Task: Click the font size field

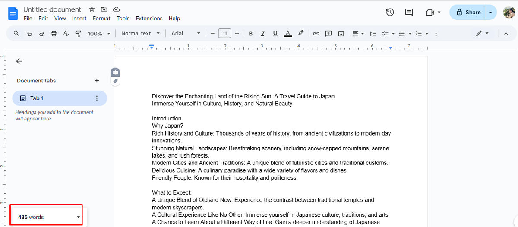Action: [x=224, y=33]
